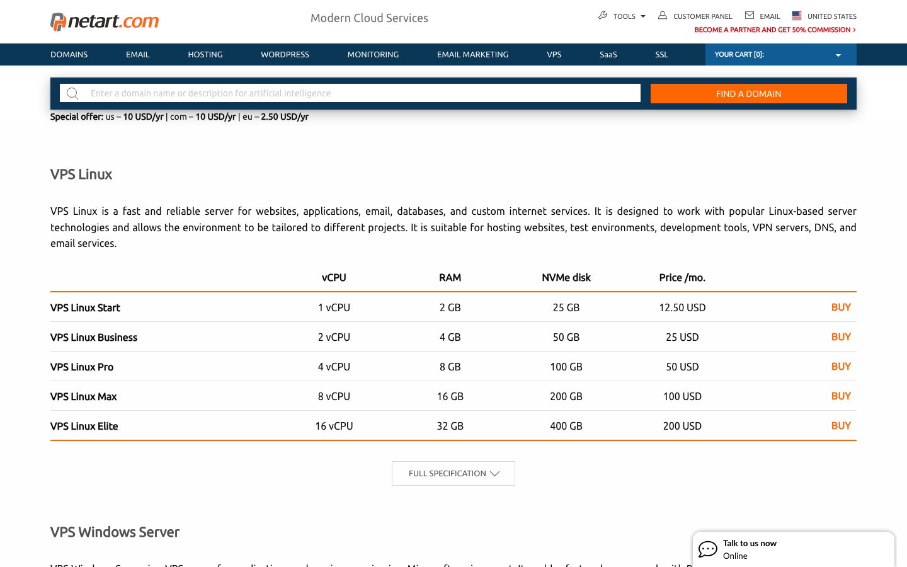Open the Customer Panel link

point(703,16)
